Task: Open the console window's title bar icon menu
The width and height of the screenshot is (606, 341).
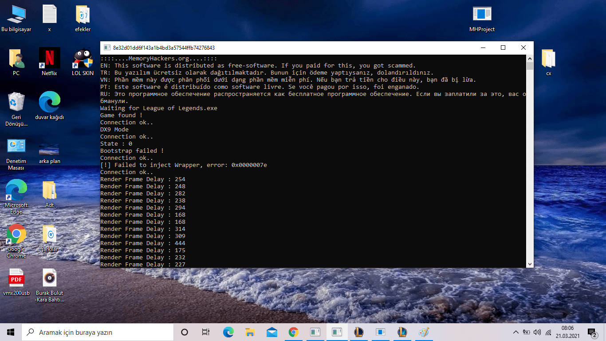Action: [x=107, y=48]
